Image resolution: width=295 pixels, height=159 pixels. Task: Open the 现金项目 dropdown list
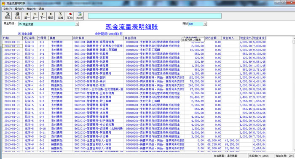77,24
